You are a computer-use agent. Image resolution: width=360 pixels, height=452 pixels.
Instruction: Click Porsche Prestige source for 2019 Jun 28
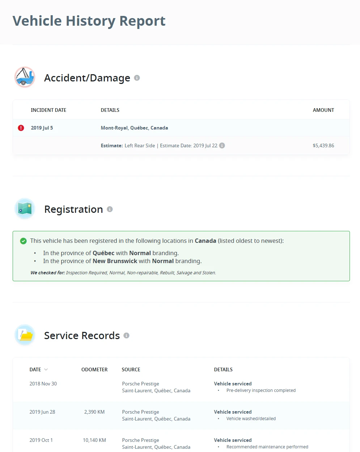(140, 412)
